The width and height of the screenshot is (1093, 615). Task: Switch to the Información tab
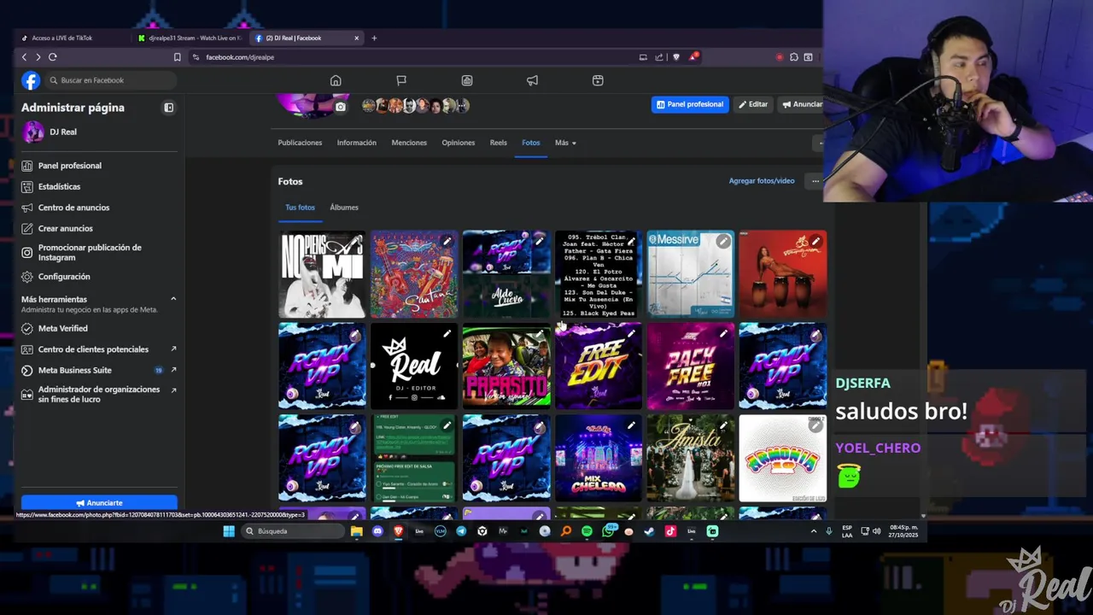point(357,143)
